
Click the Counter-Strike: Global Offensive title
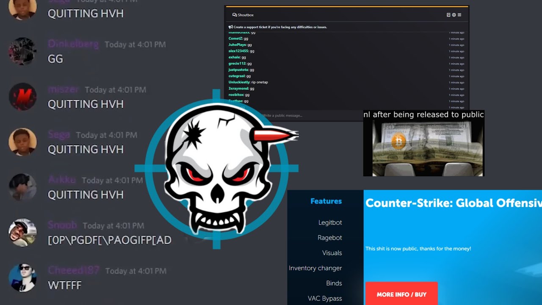[454, 203]
